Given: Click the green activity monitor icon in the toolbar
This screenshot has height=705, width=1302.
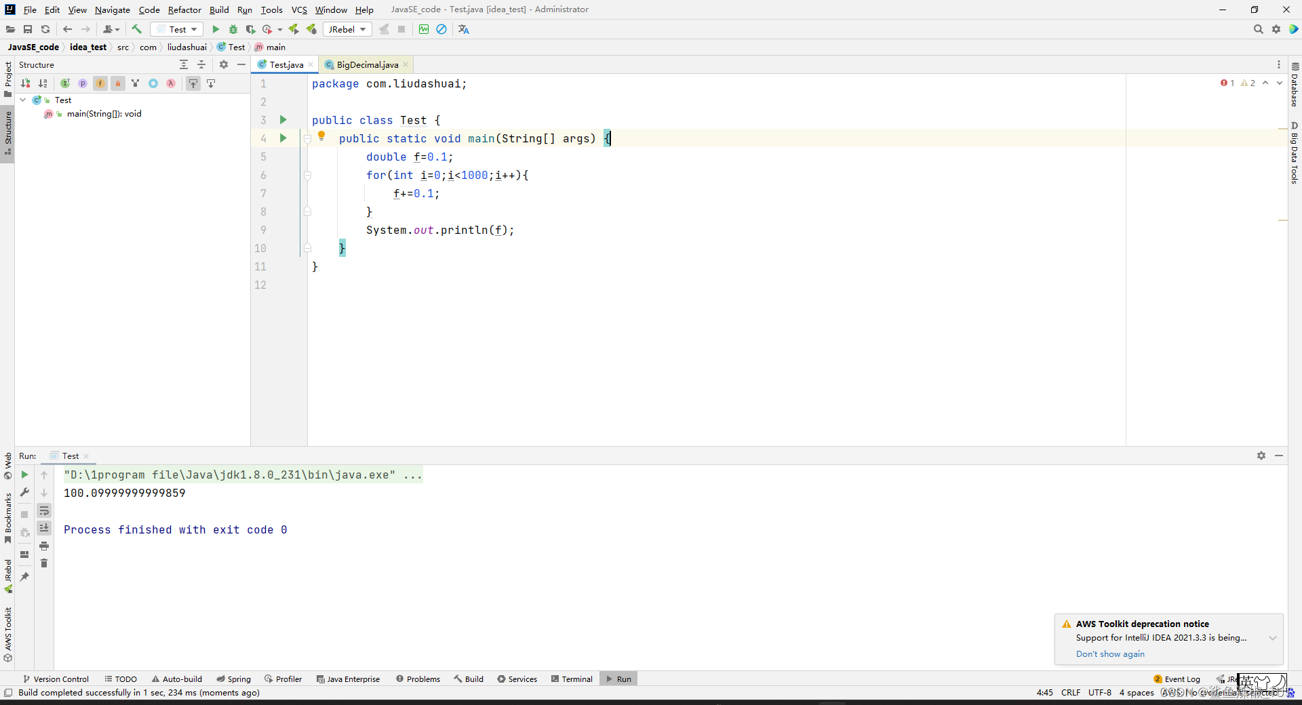Looking at the screenshot, I should (x=424, y=29).
